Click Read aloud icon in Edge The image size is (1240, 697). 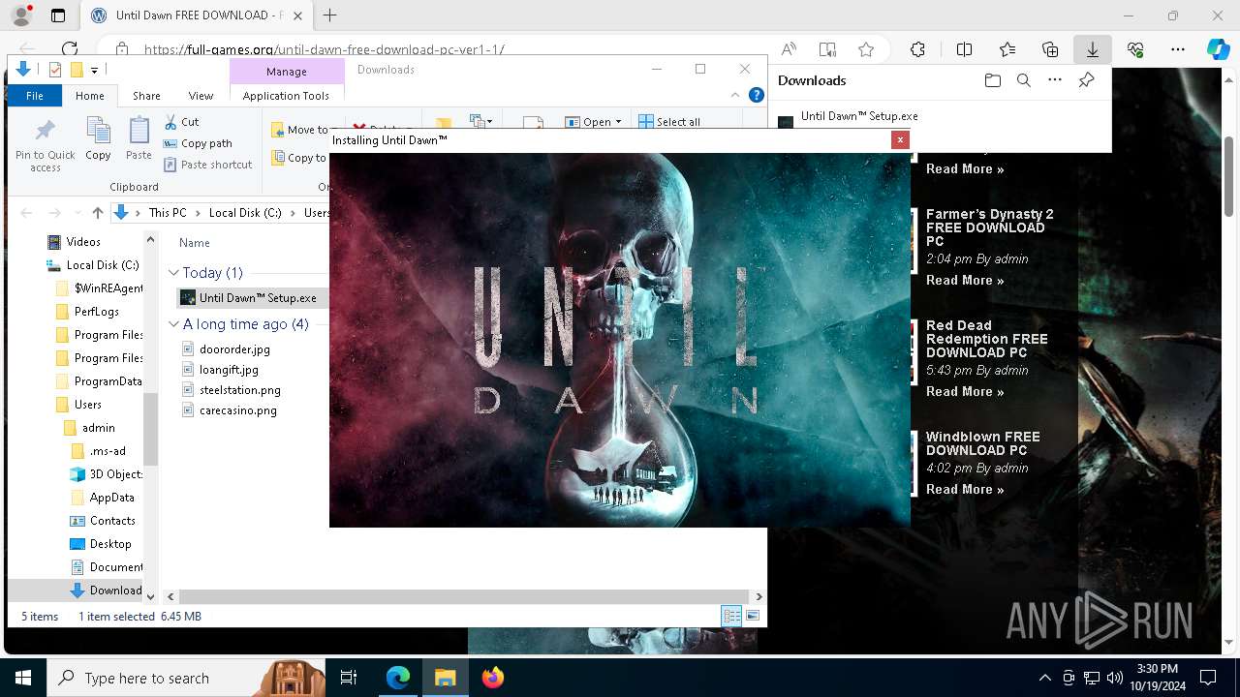coord(790,49)
